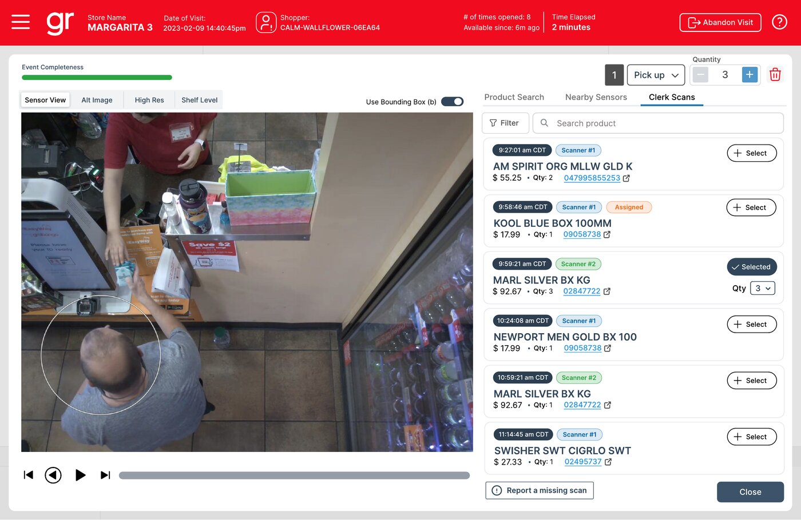
Task: Click the 9:58:46 am CDT timestamp
Action: click(523, 207)
